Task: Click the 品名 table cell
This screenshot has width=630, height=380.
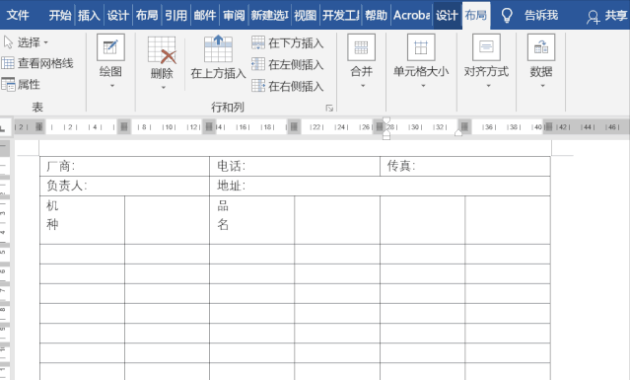Action: click(252, 220)
